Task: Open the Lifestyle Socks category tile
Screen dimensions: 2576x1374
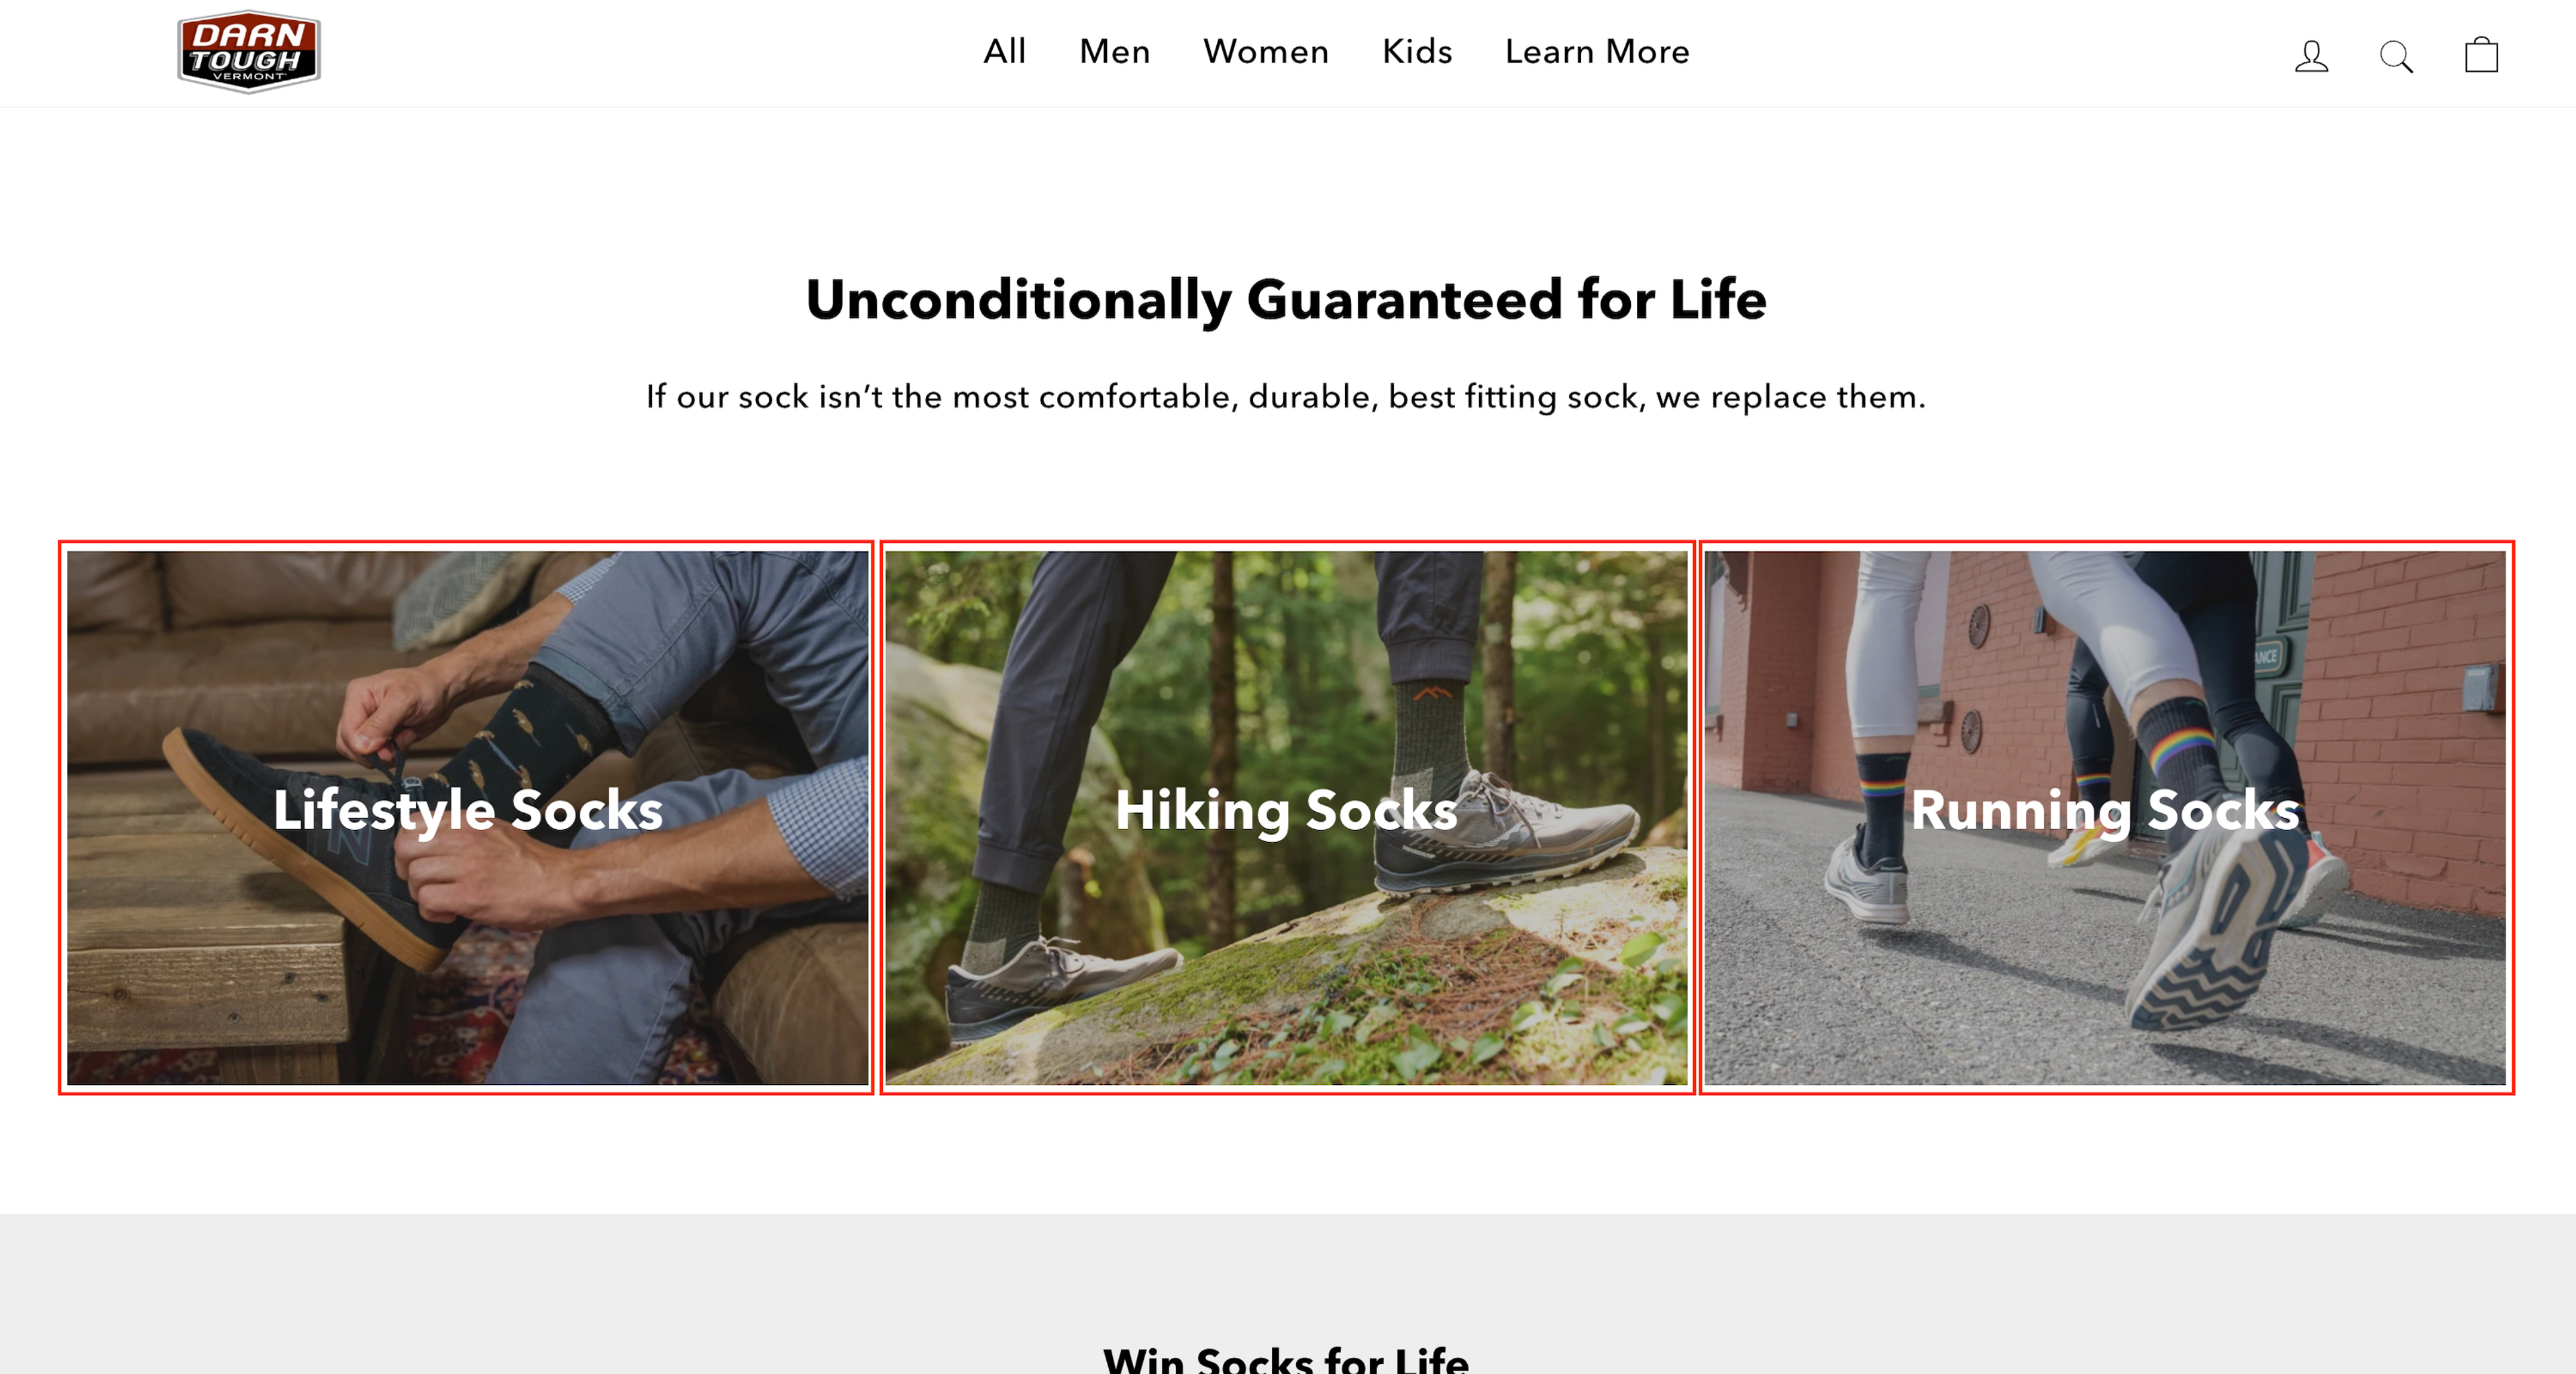Action: [x=467, y=817]
